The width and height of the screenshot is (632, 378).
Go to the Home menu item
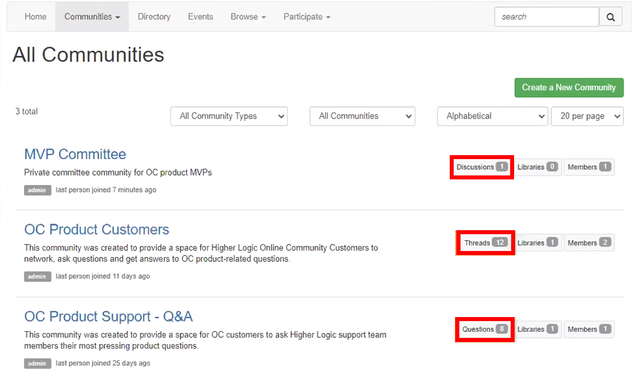36,17
